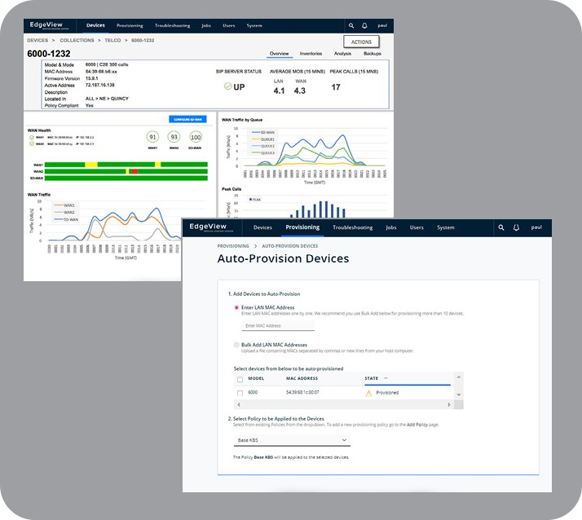Switch to the Inventories tab

311,54
